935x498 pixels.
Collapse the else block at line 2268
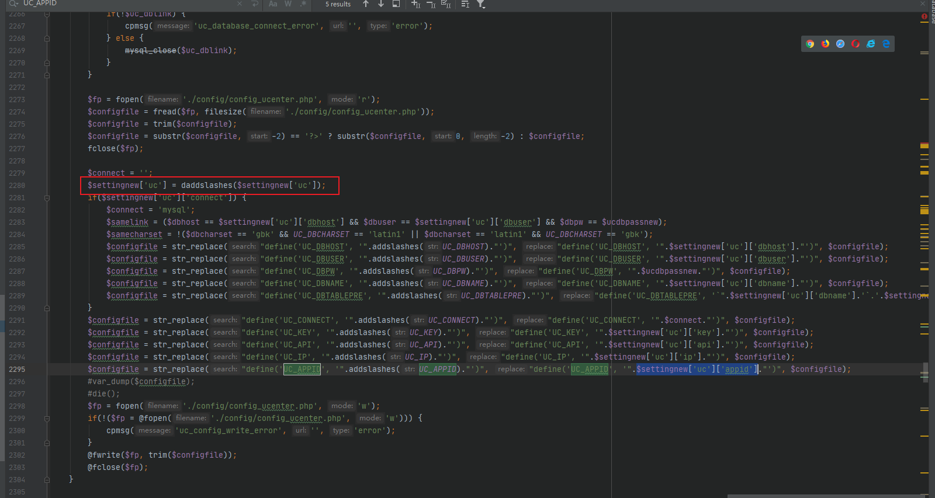coord(47,39)
